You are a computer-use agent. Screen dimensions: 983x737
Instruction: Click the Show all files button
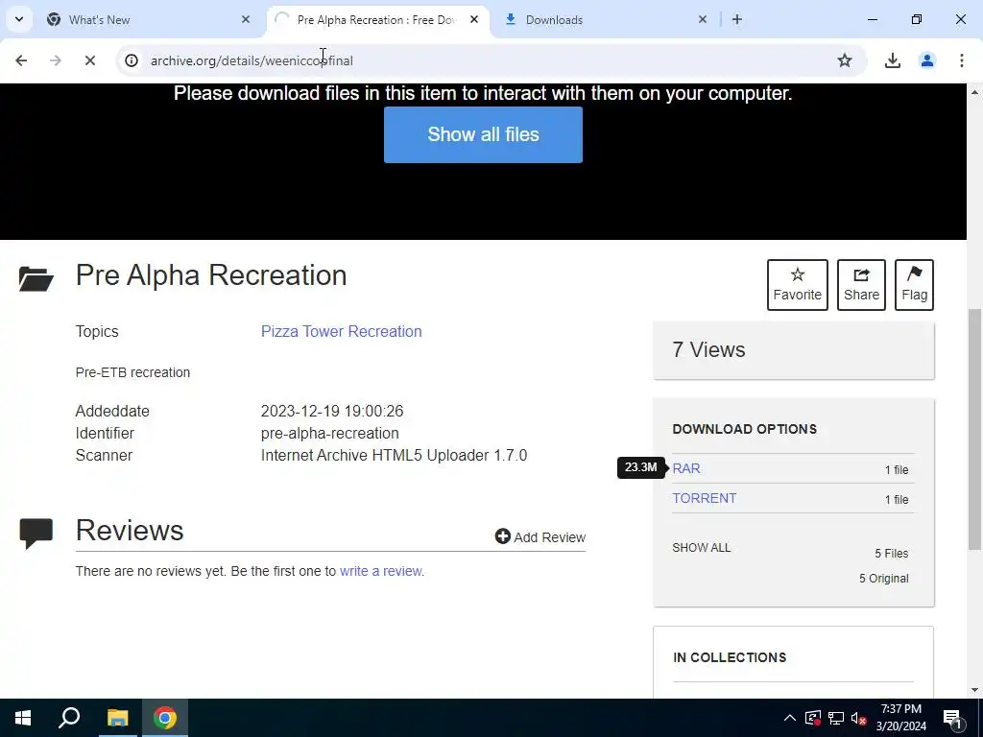point(483,134)
